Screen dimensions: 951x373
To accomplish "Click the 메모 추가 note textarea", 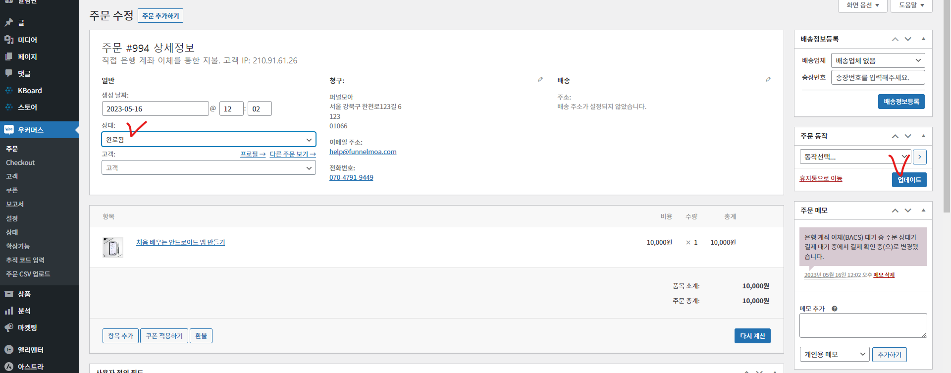I will pyautogui.click(x=863, y=325).
